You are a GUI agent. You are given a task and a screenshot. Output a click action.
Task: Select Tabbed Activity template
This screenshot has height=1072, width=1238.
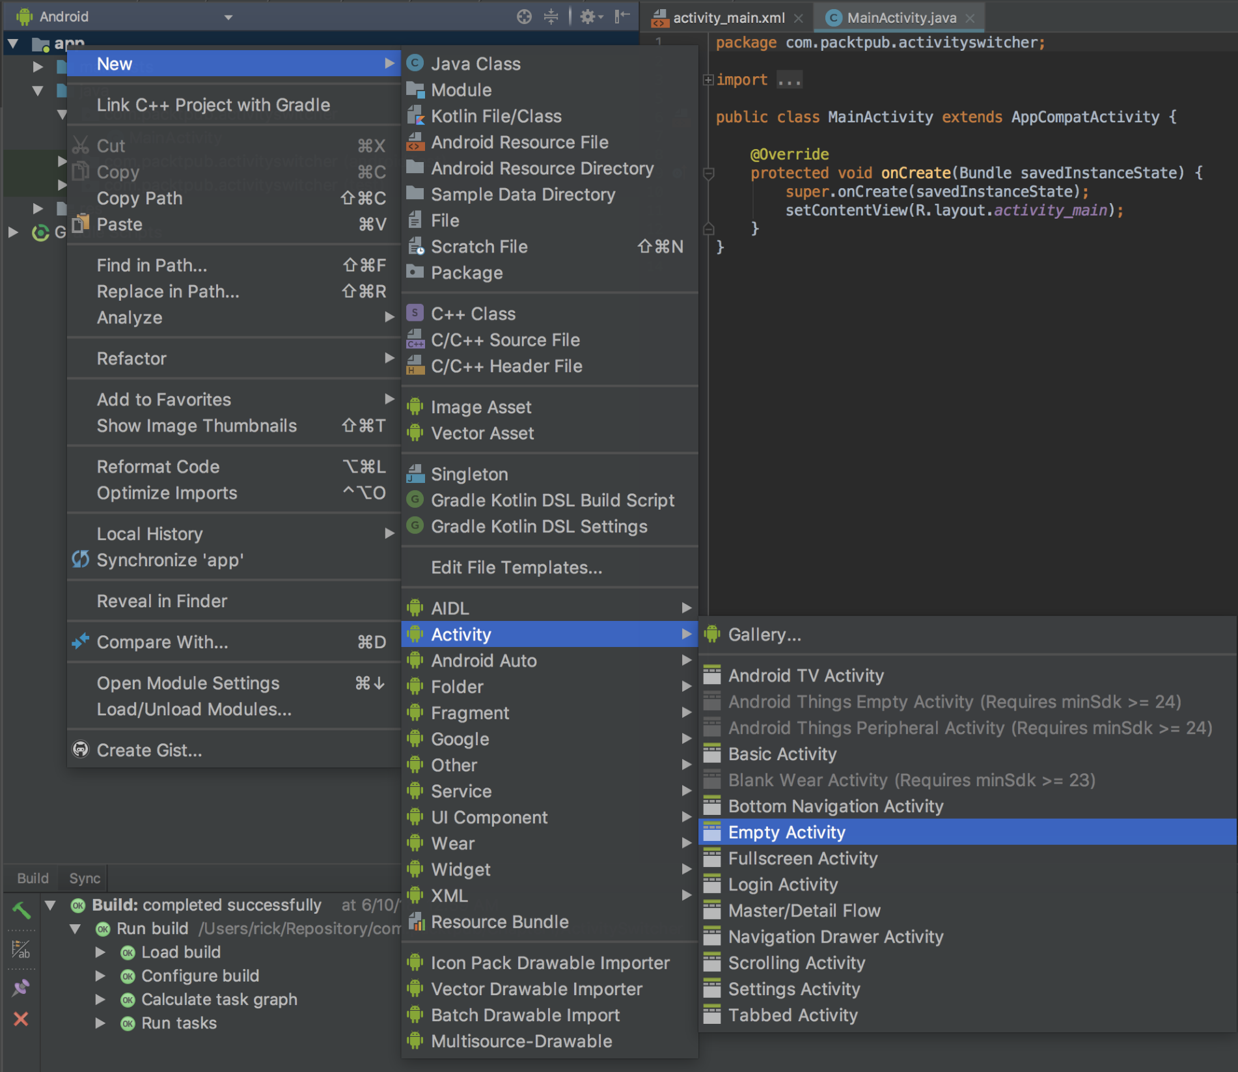point(967,1015)
